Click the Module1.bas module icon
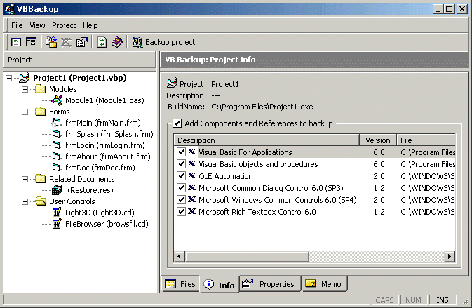Screen dimensions: 472x308 [x=57, y=100]
